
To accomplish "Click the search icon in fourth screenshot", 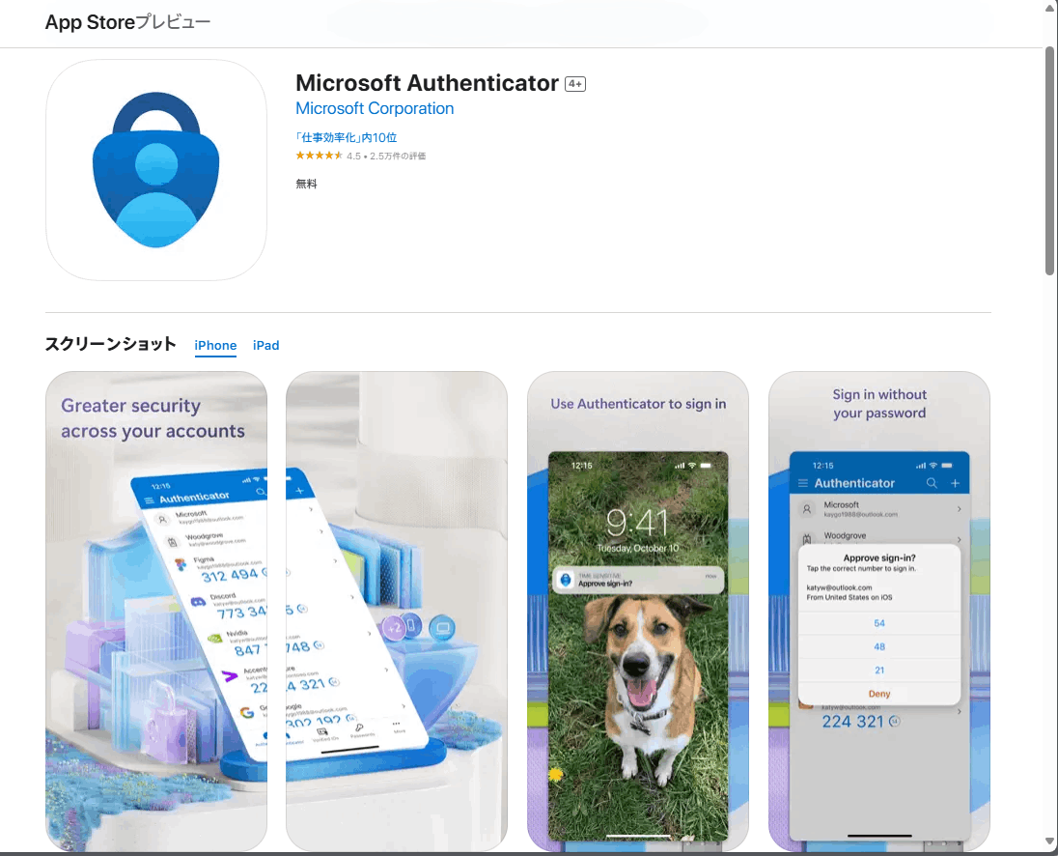I will pyautogui.click(x=932, y=483).
